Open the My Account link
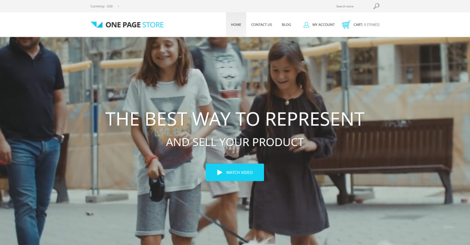This screenshot has height=245, width=470. point(324,25)
